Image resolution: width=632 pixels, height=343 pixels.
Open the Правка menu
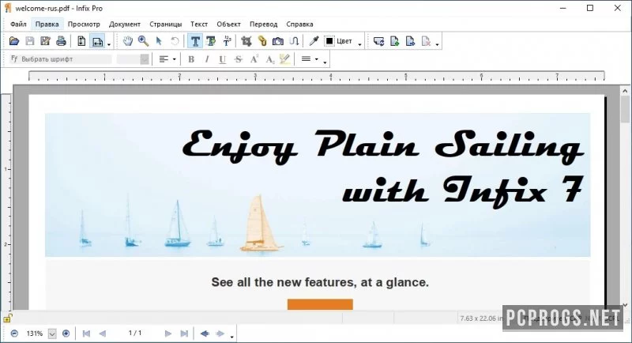[47, 24]
